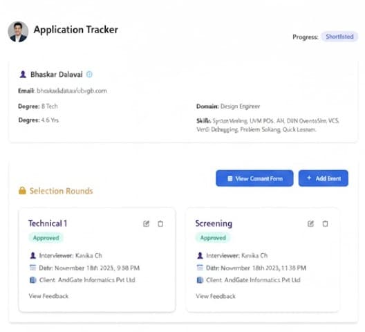Click the Domain: Design Engineer text
The image size is (365, 332).
coord(228,107)
